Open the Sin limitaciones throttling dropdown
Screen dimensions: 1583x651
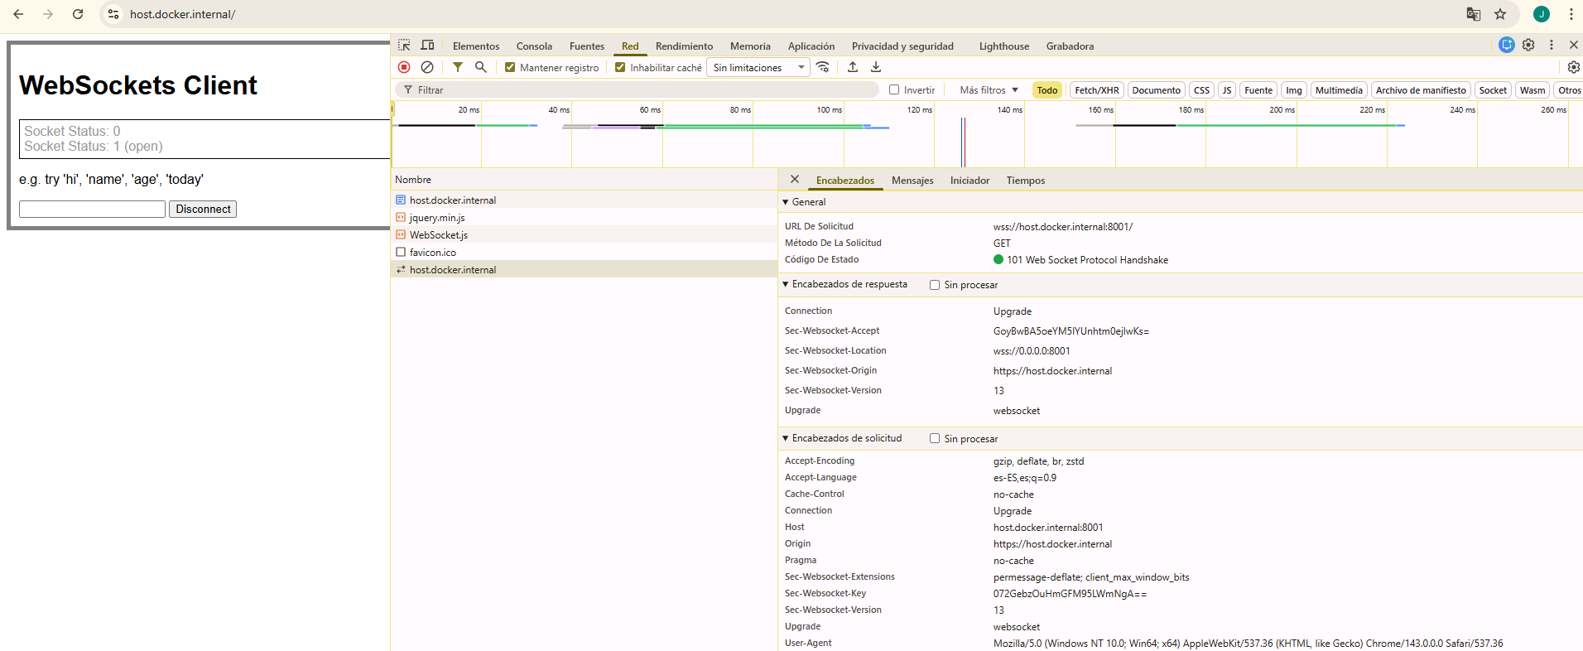click(x=758, y=68)
